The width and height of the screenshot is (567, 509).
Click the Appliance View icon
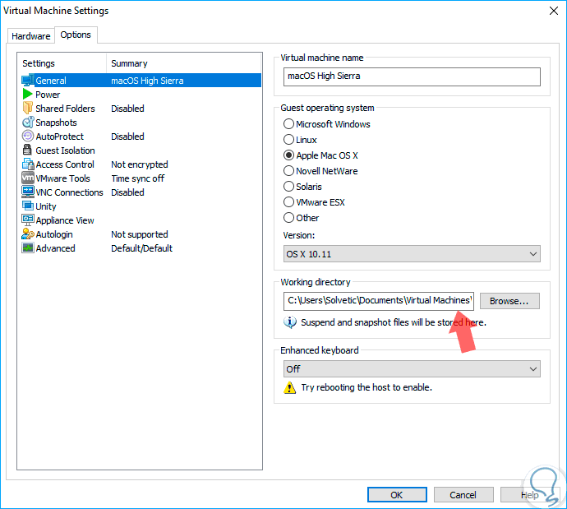28,220
